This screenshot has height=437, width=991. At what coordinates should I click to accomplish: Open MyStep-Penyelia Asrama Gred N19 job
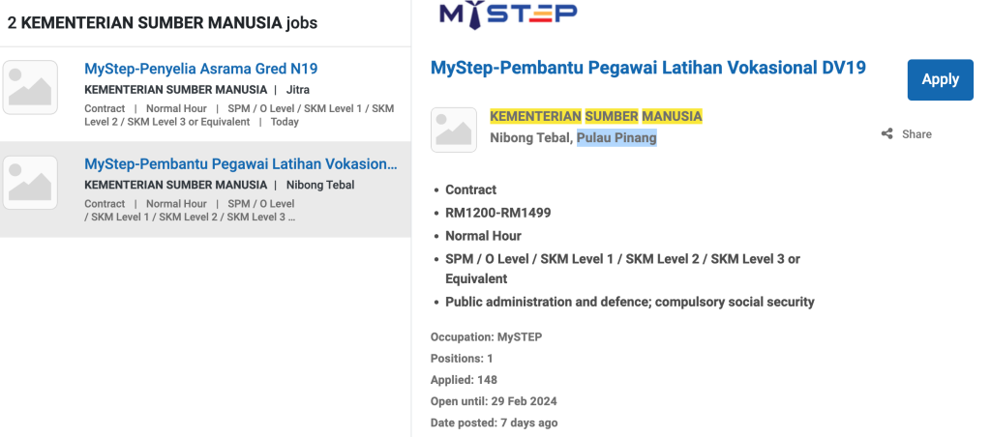coord(200,69)
